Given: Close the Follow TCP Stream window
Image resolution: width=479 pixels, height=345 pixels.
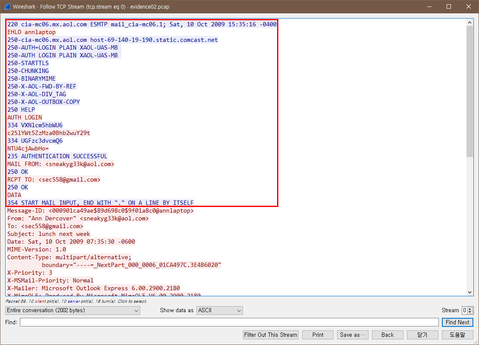Looking at the screenshot, I should point(469,6).
